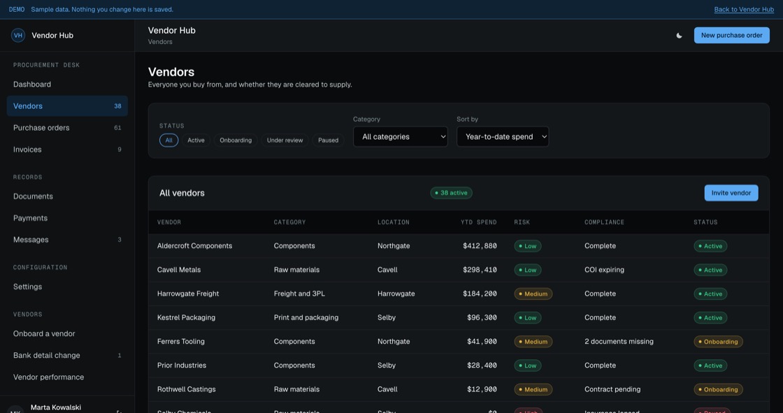
Task: Follow the Back to Vendor Hub link
Action: pos(744,10)
